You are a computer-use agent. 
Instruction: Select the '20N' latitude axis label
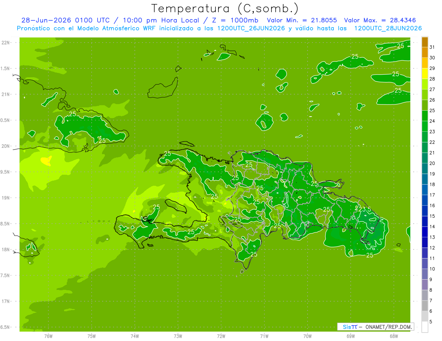coord(6,146)
